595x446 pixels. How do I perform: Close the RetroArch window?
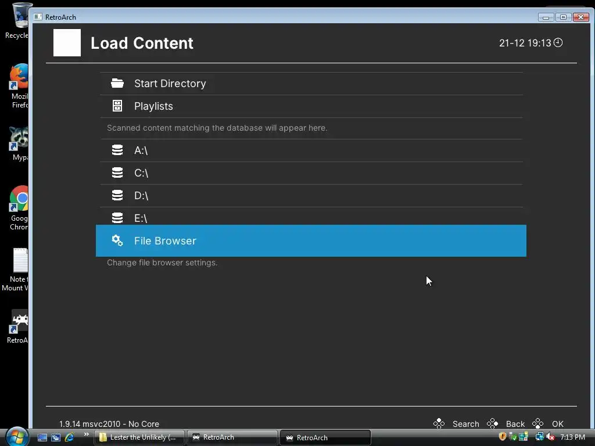pyautogui.click(x=581, y=17)
